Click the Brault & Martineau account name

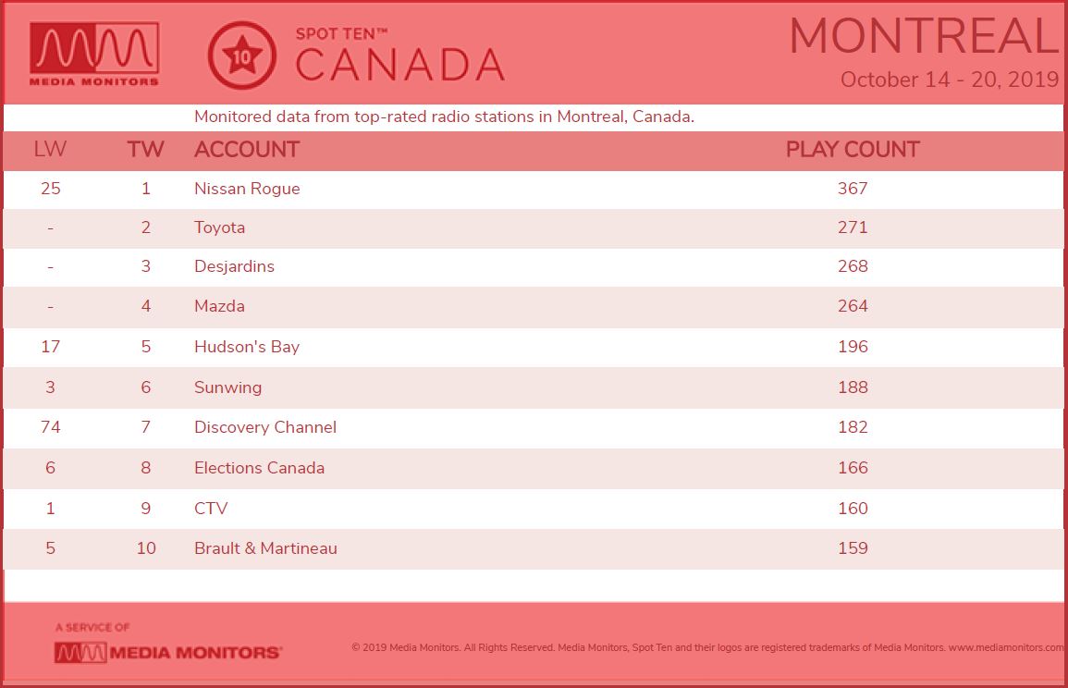point(265,548)
